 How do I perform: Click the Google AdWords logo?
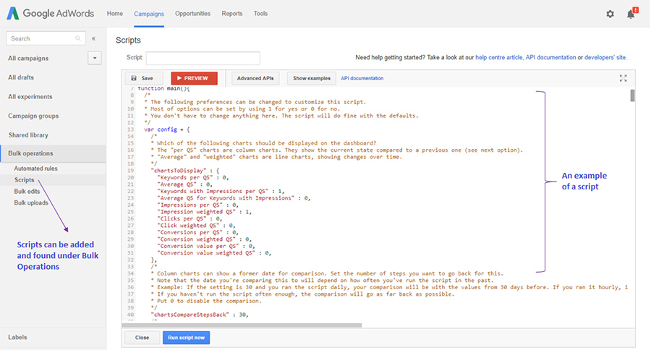click(x=50, y=13)
